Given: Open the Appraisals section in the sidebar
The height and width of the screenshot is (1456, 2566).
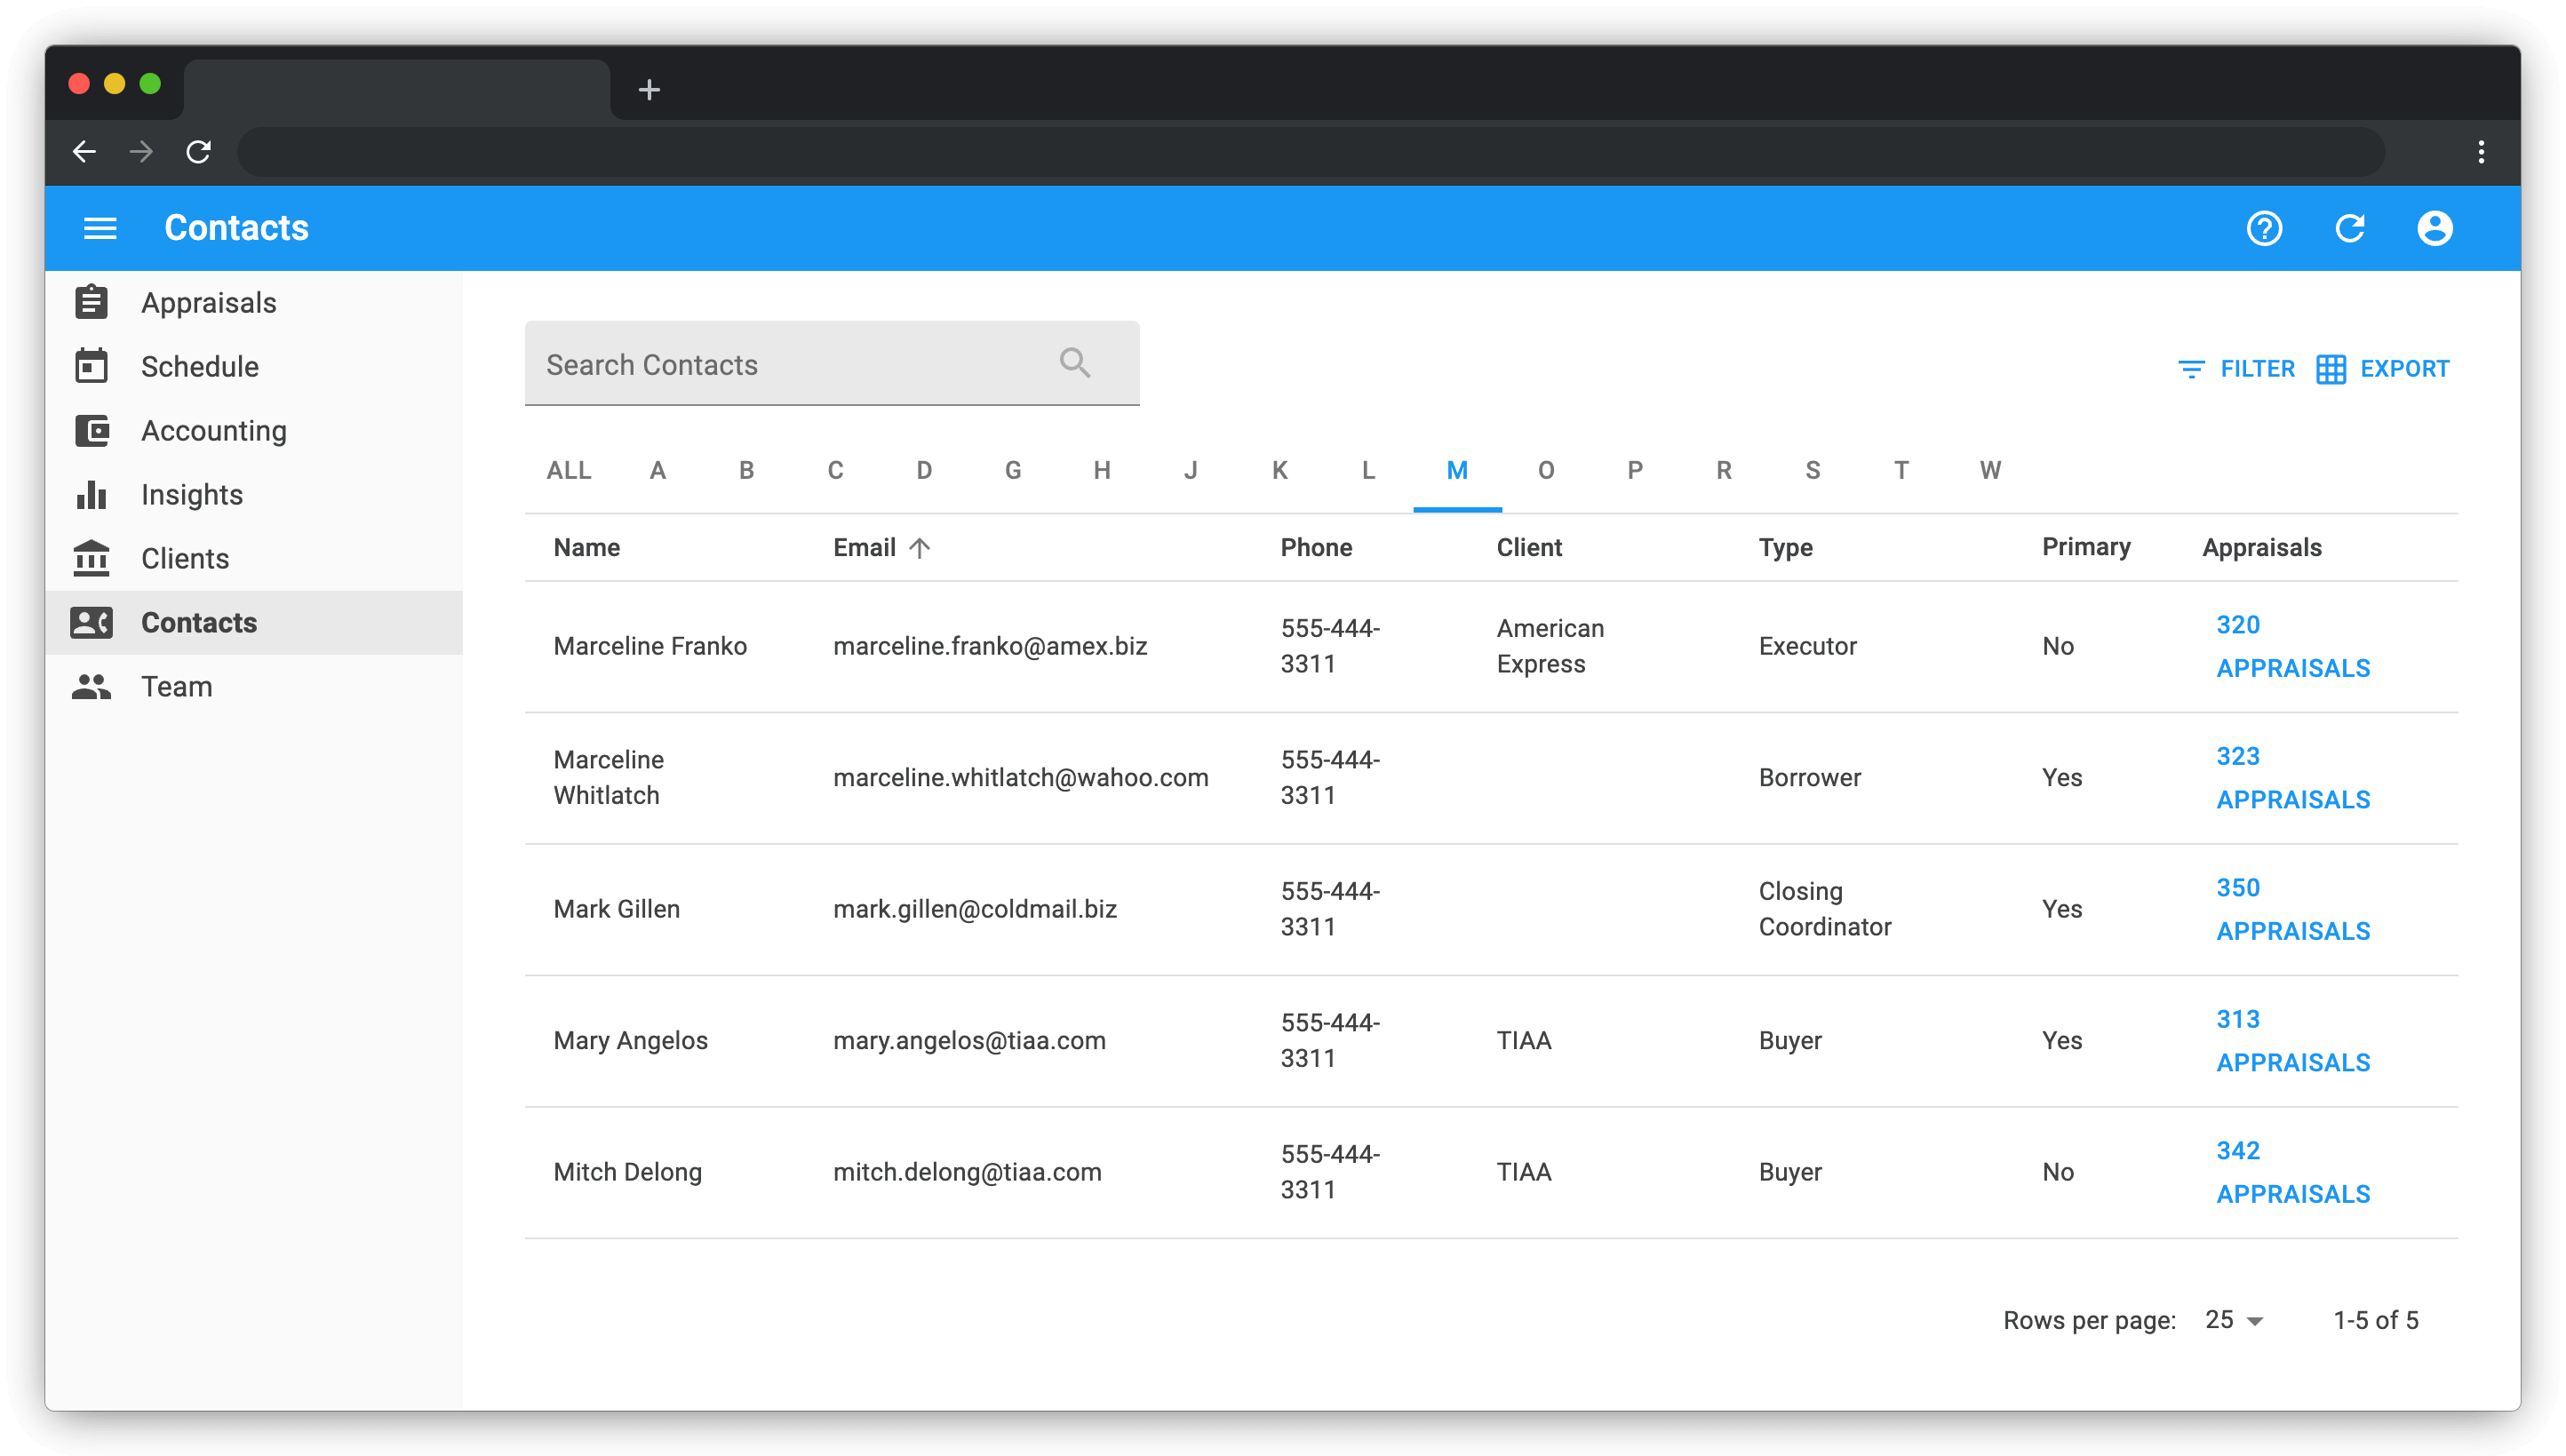Looking at the screenshot, I should point(209,302).
